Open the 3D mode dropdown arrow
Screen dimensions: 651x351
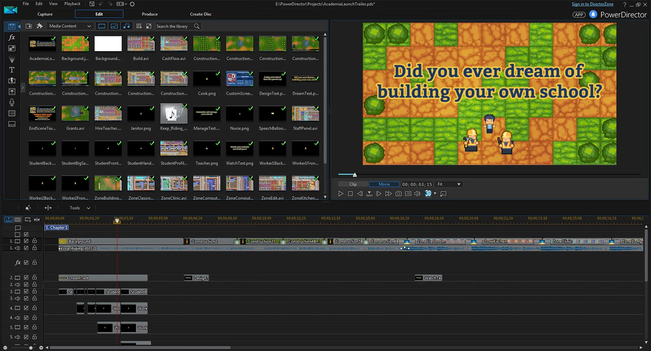(x=435, y=194)
